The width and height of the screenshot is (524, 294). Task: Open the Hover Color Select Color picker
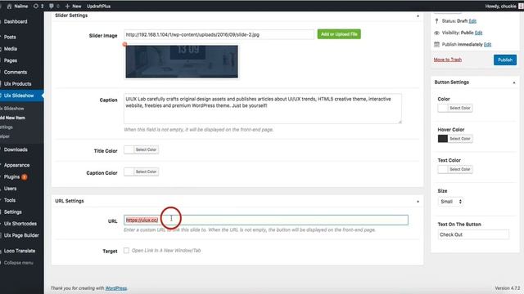[455, 139]
